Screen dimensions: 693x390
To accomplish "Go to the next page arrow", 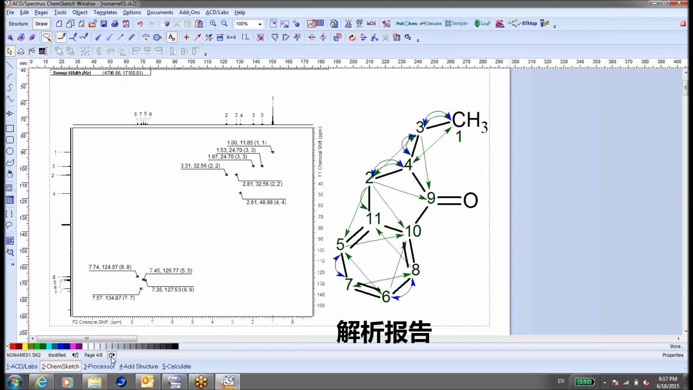I will point(112,355).
